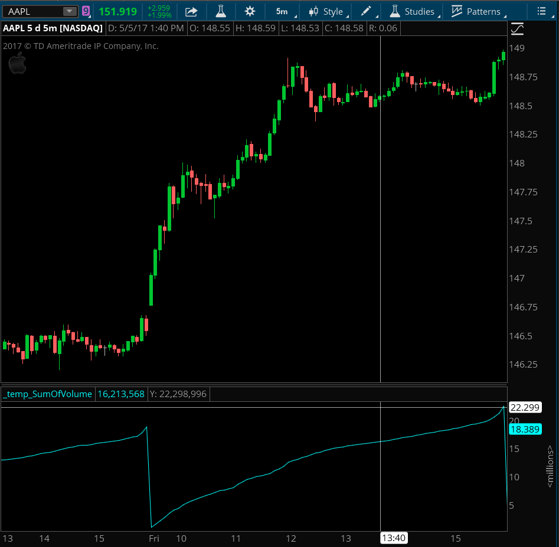Click the 22.299 price bubble on volume axis
The image size is (559, 547).
click(525, 407)
